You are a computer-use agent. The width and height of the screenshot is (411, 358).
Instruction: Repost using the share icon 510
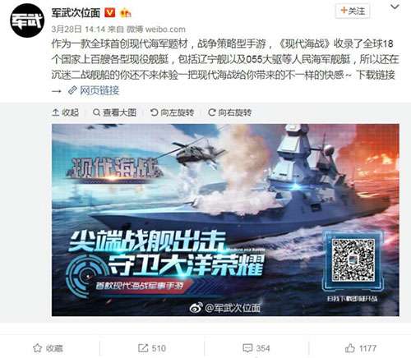[152, 348]
